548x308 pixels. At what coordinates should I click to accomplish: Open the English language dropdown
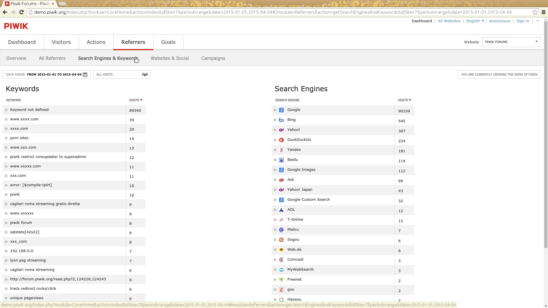coord(475,21)
